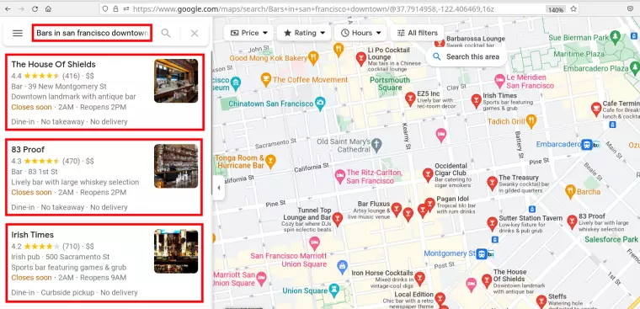Click the Old Saint Mary's Cathedral marker
The image size is (640, 309).
pos(376,145)
